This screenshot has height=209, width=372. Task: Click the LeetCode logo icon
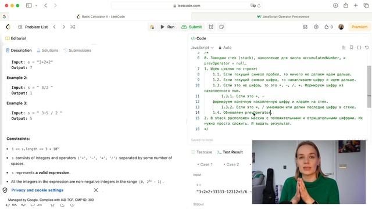pos(8,27)
